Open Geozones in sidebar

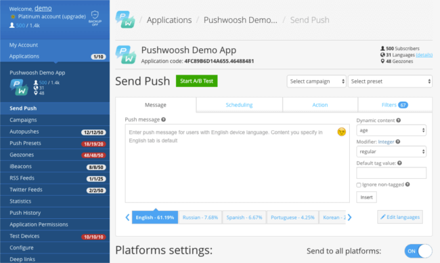coord(55,155)
